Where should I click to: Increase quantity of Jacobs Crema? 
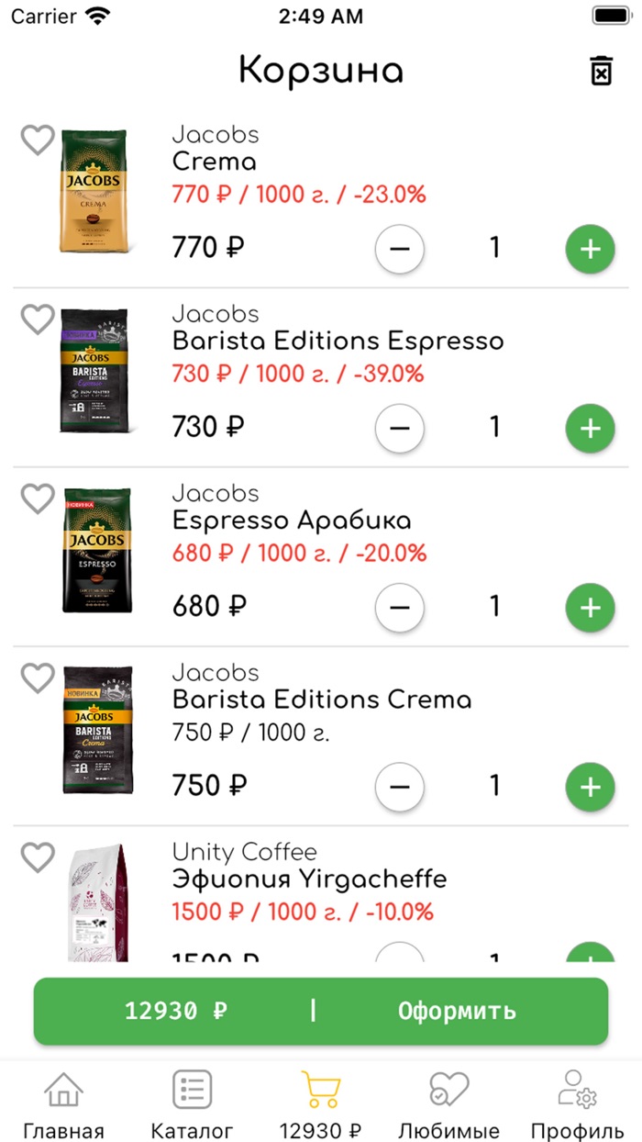click(590, 249)
